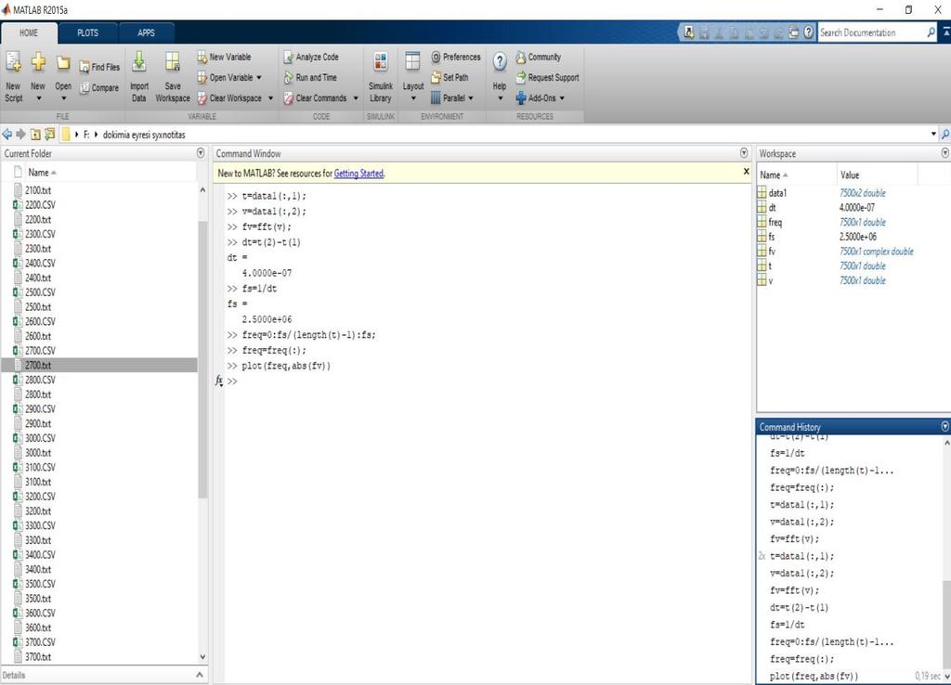Click the Command History scrollbar
Viewport: 951px width, 685px height.
pyautogui.click(x=946, y=625)
